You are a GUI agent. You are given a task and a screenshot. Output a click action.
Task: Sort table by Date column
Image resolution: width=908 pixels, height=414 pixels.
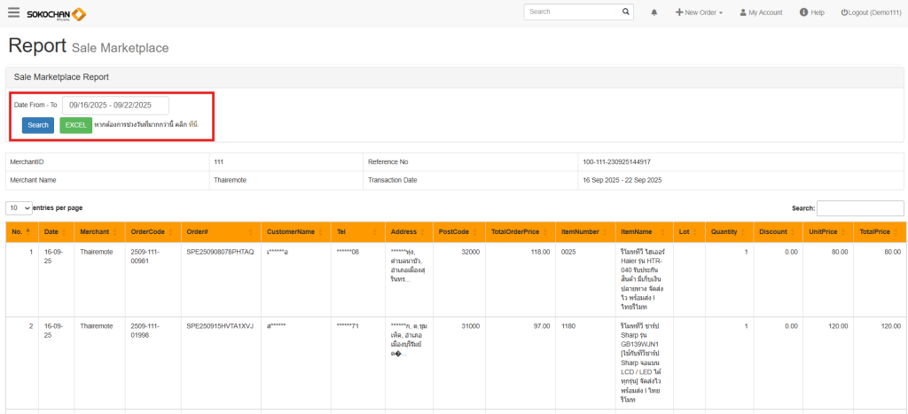56,231
